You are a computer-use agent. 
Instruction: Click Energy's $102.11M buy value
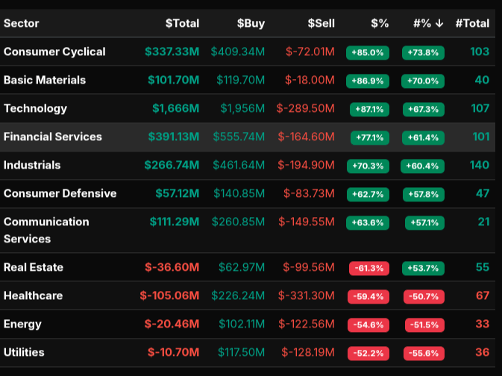[x=241, y=324]
